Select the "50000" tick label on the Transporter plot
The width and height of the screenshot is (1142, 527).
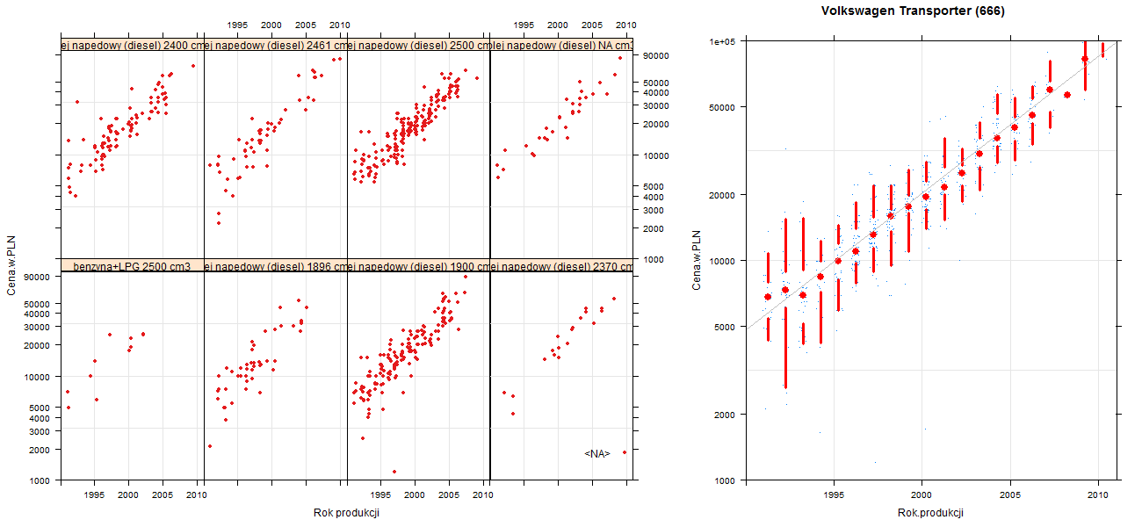724,107
